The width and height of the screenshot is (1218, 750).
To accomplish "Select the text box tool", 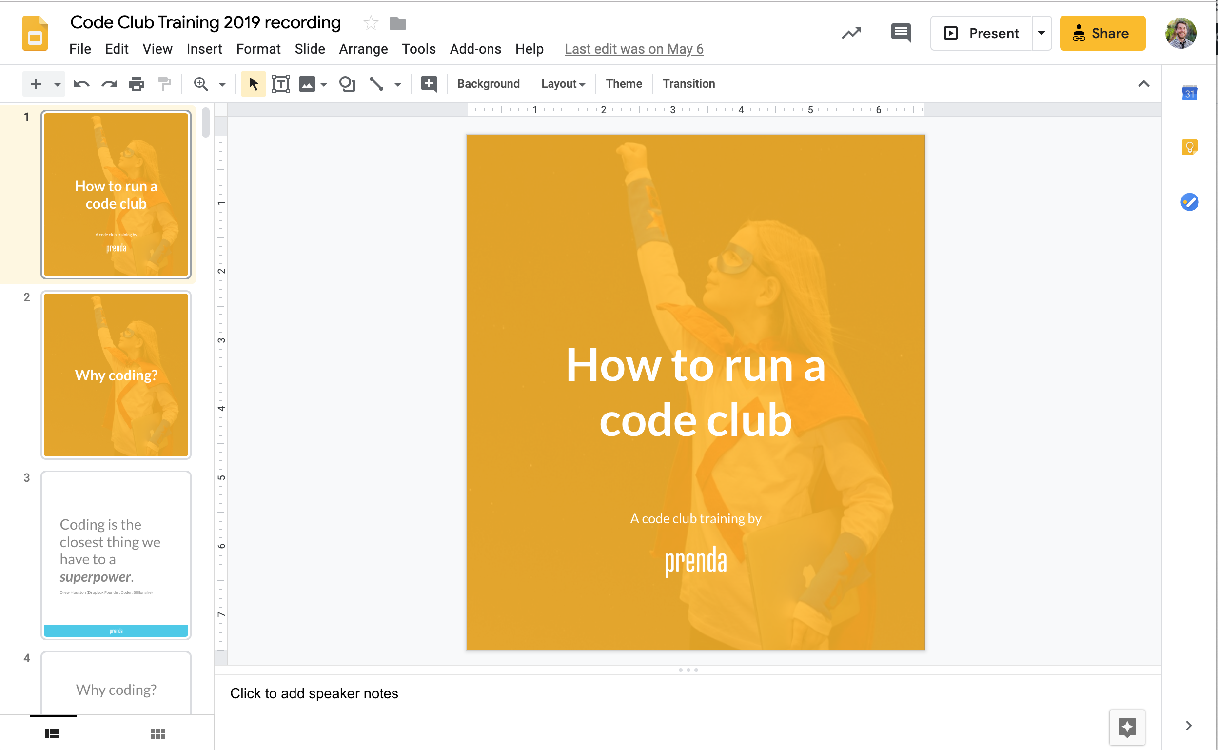I will (x=281, y=84).
